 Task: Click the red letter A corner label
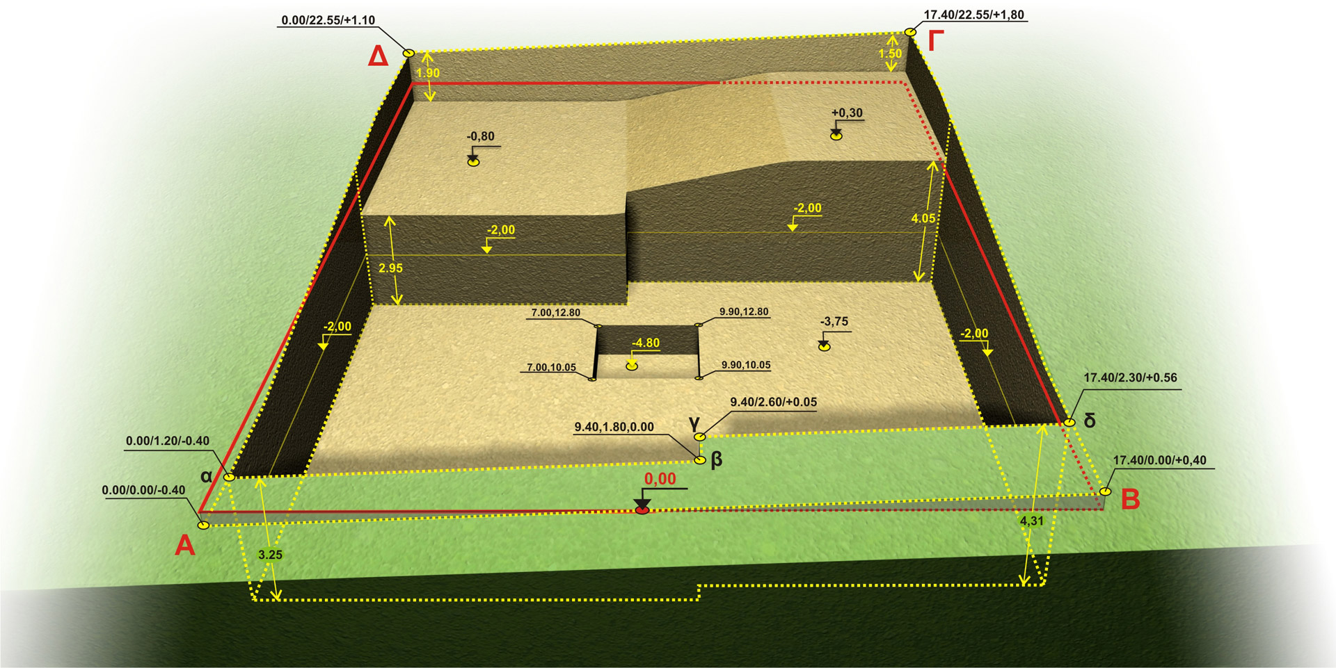pyautogui.click(x=185, y=546)
